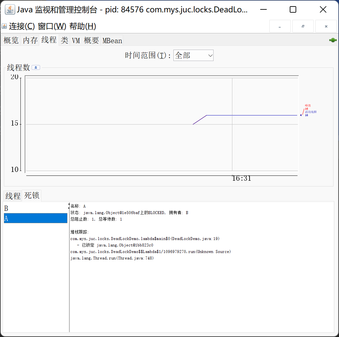Click the 峰值 legend label
Viewport: 339px width, 337px height.
point(308,105)
